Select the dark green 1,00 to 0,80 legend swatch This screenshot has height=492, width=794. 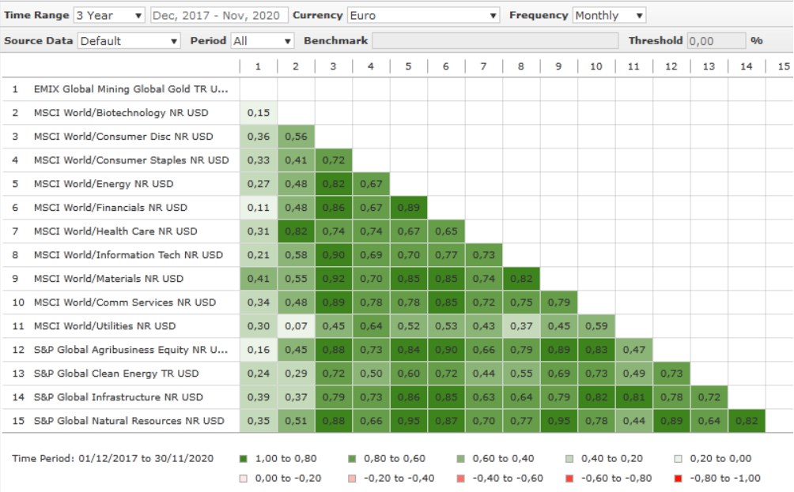pos(242,458)
